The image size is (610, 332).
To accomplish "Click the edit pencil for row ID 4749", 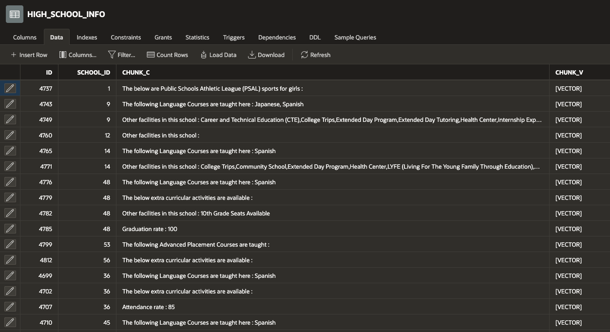I will click(x=10, y=119).
